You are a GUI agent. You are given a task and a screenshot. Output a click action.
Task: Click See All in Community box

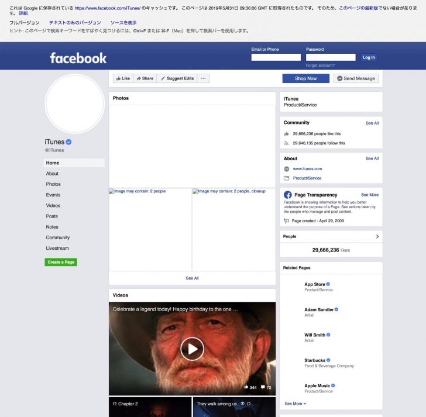372,123
